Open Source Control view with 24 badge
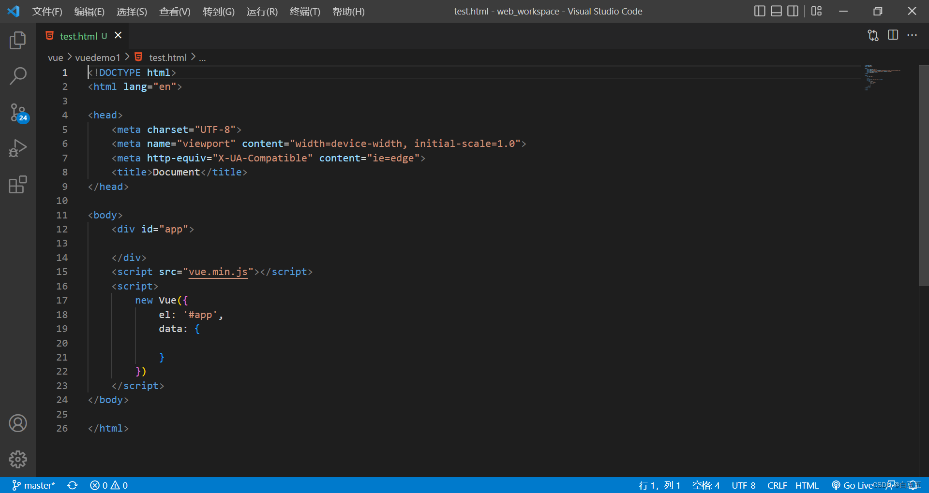 pos(19,113)
